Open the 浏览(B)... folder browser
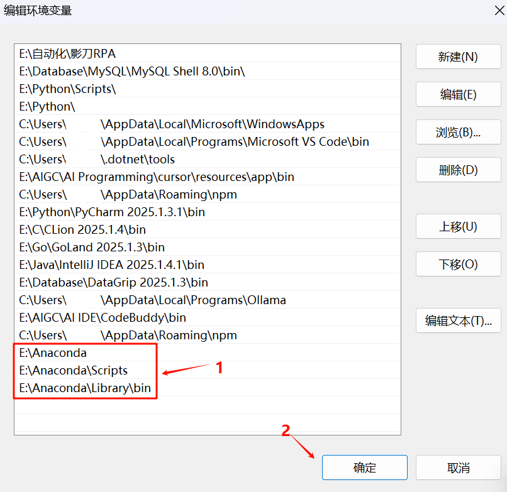Image resolution: width=507 pixels, height=492 pixels. (x=458, y=133)
